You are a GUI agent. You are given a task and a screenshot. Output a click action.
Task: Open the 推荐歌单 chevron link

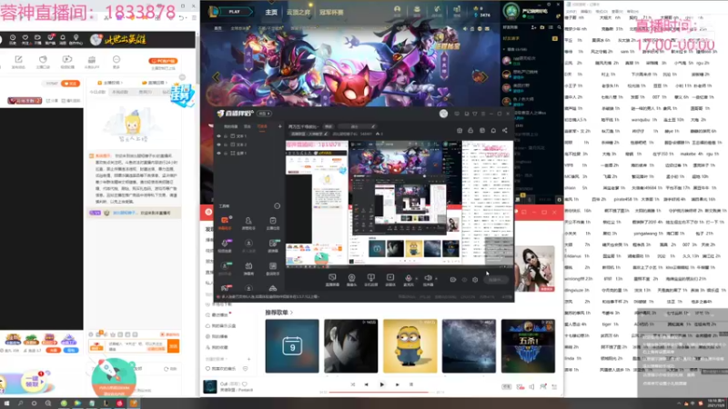[x=291, y=313]
